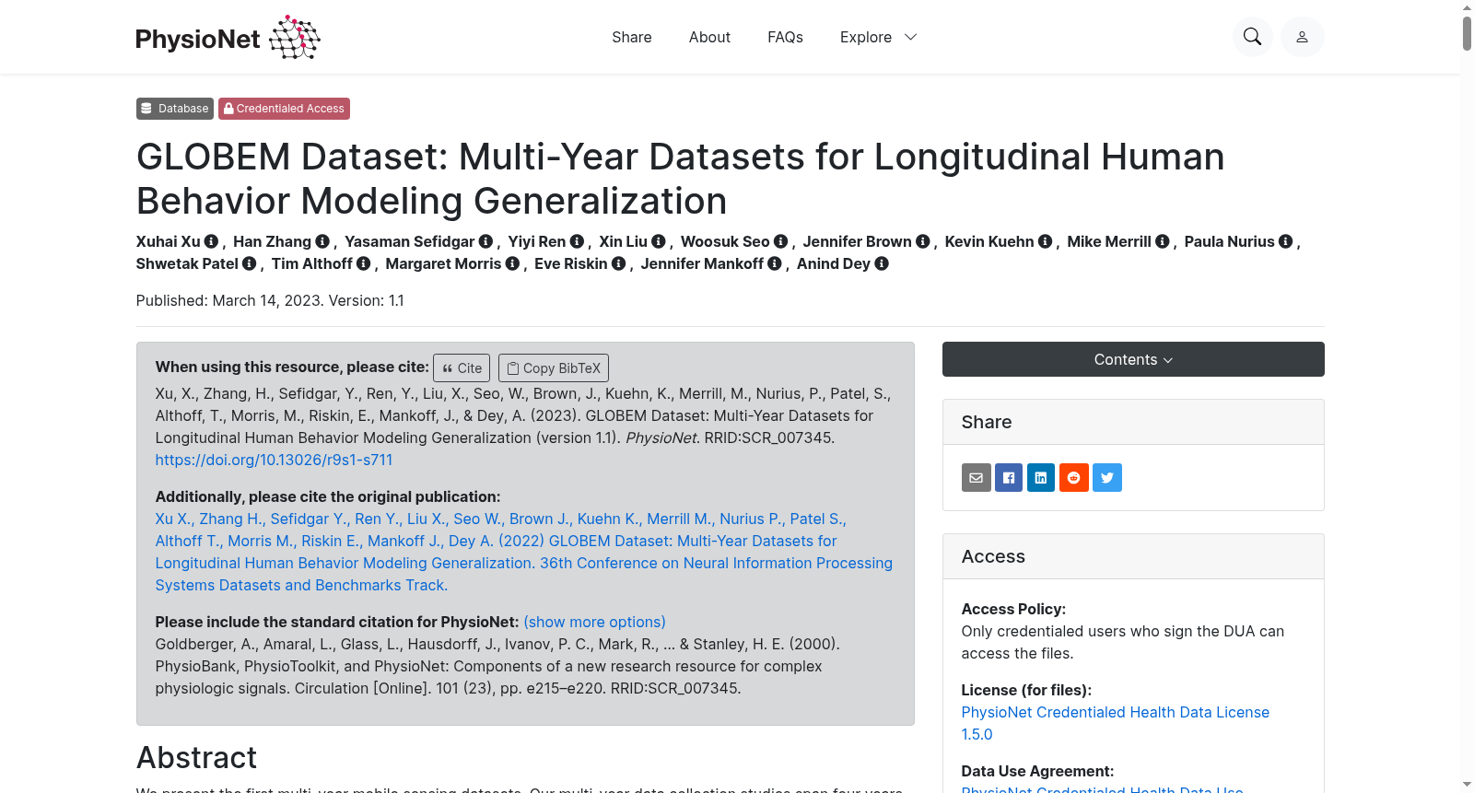Show info for author Kevin Kuehn
Viewport: 1474px width, 793px height.
(1045, 241)
